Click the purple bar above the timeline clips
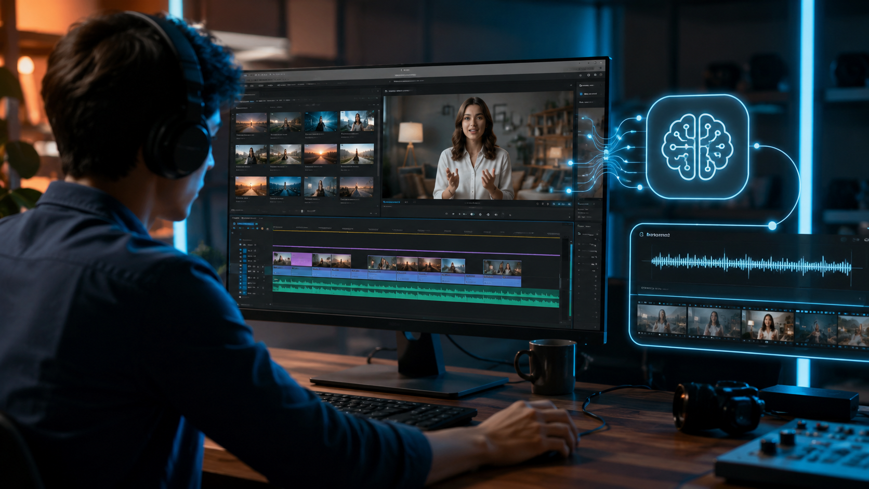 [416, 250]
